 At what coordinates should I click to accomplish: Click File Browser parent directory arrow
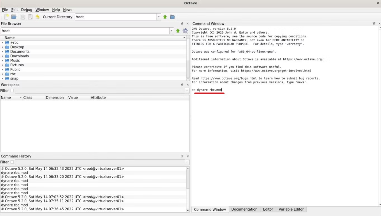178,31
